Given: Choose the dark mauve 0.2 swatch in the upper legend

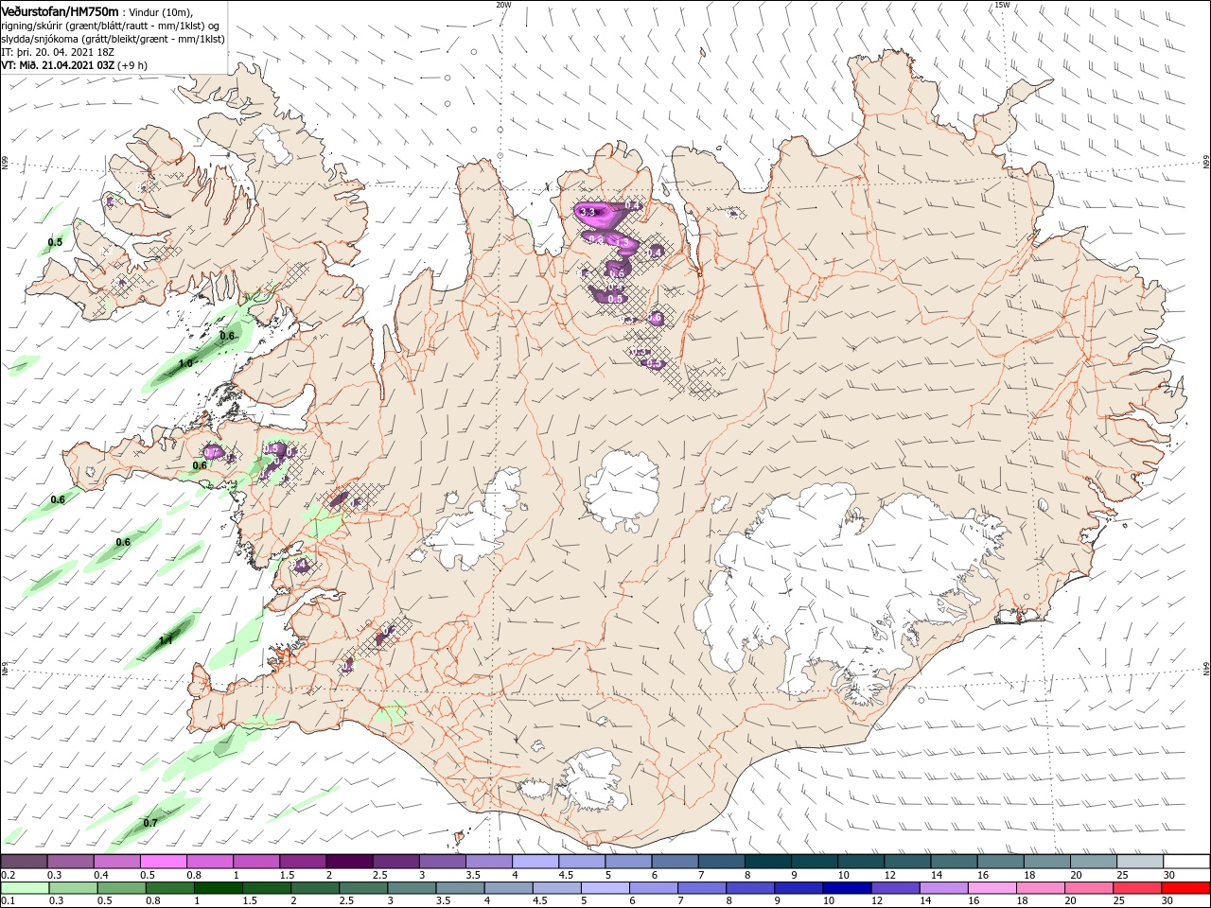Looking at the screenshot, I should point(25,862).
